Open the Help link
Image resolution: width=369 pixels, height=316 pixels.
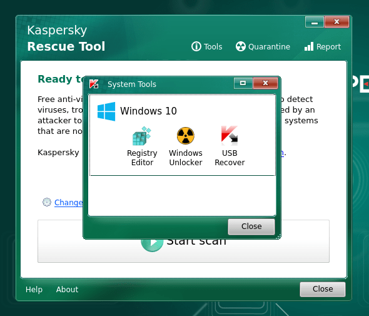[34, 289]
